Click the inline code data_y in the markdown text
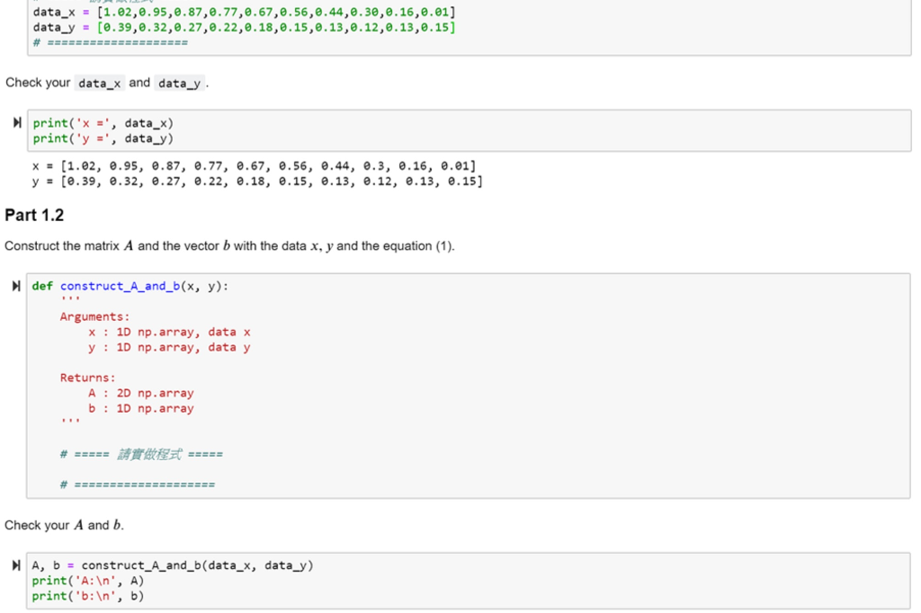Image resolution: width=921 pixels, height=613 pixels. point(178,83)
